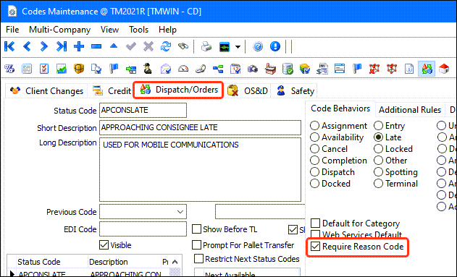Click the printer icon
The image size is (457, 277).
click(x=206, y=46)
